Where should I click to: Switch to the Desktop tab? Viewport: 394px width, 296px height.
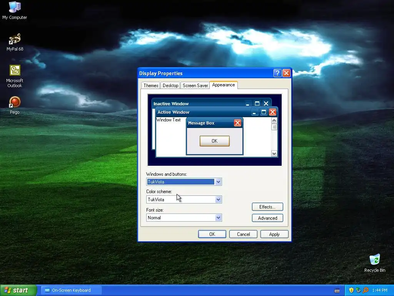click(170, 85)
